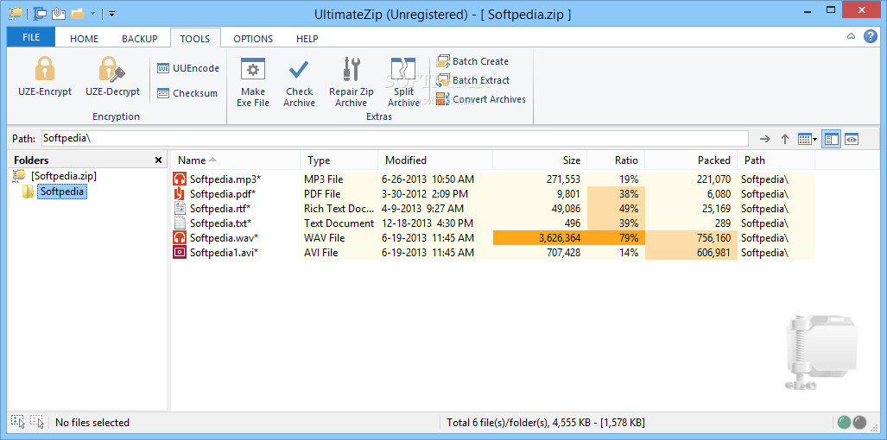Switch to the BACKUP tab
The width and height of the screenshot is (887, 440).
pyautogui.click(x=140, y=39)
